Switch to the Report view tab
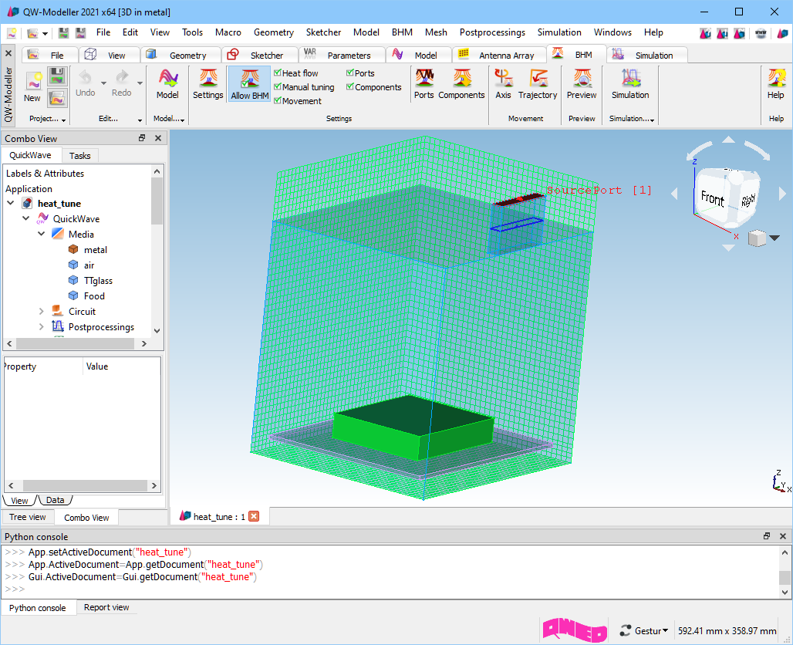The width and height of the screenshot is (793, 645). tap(106, 607)
